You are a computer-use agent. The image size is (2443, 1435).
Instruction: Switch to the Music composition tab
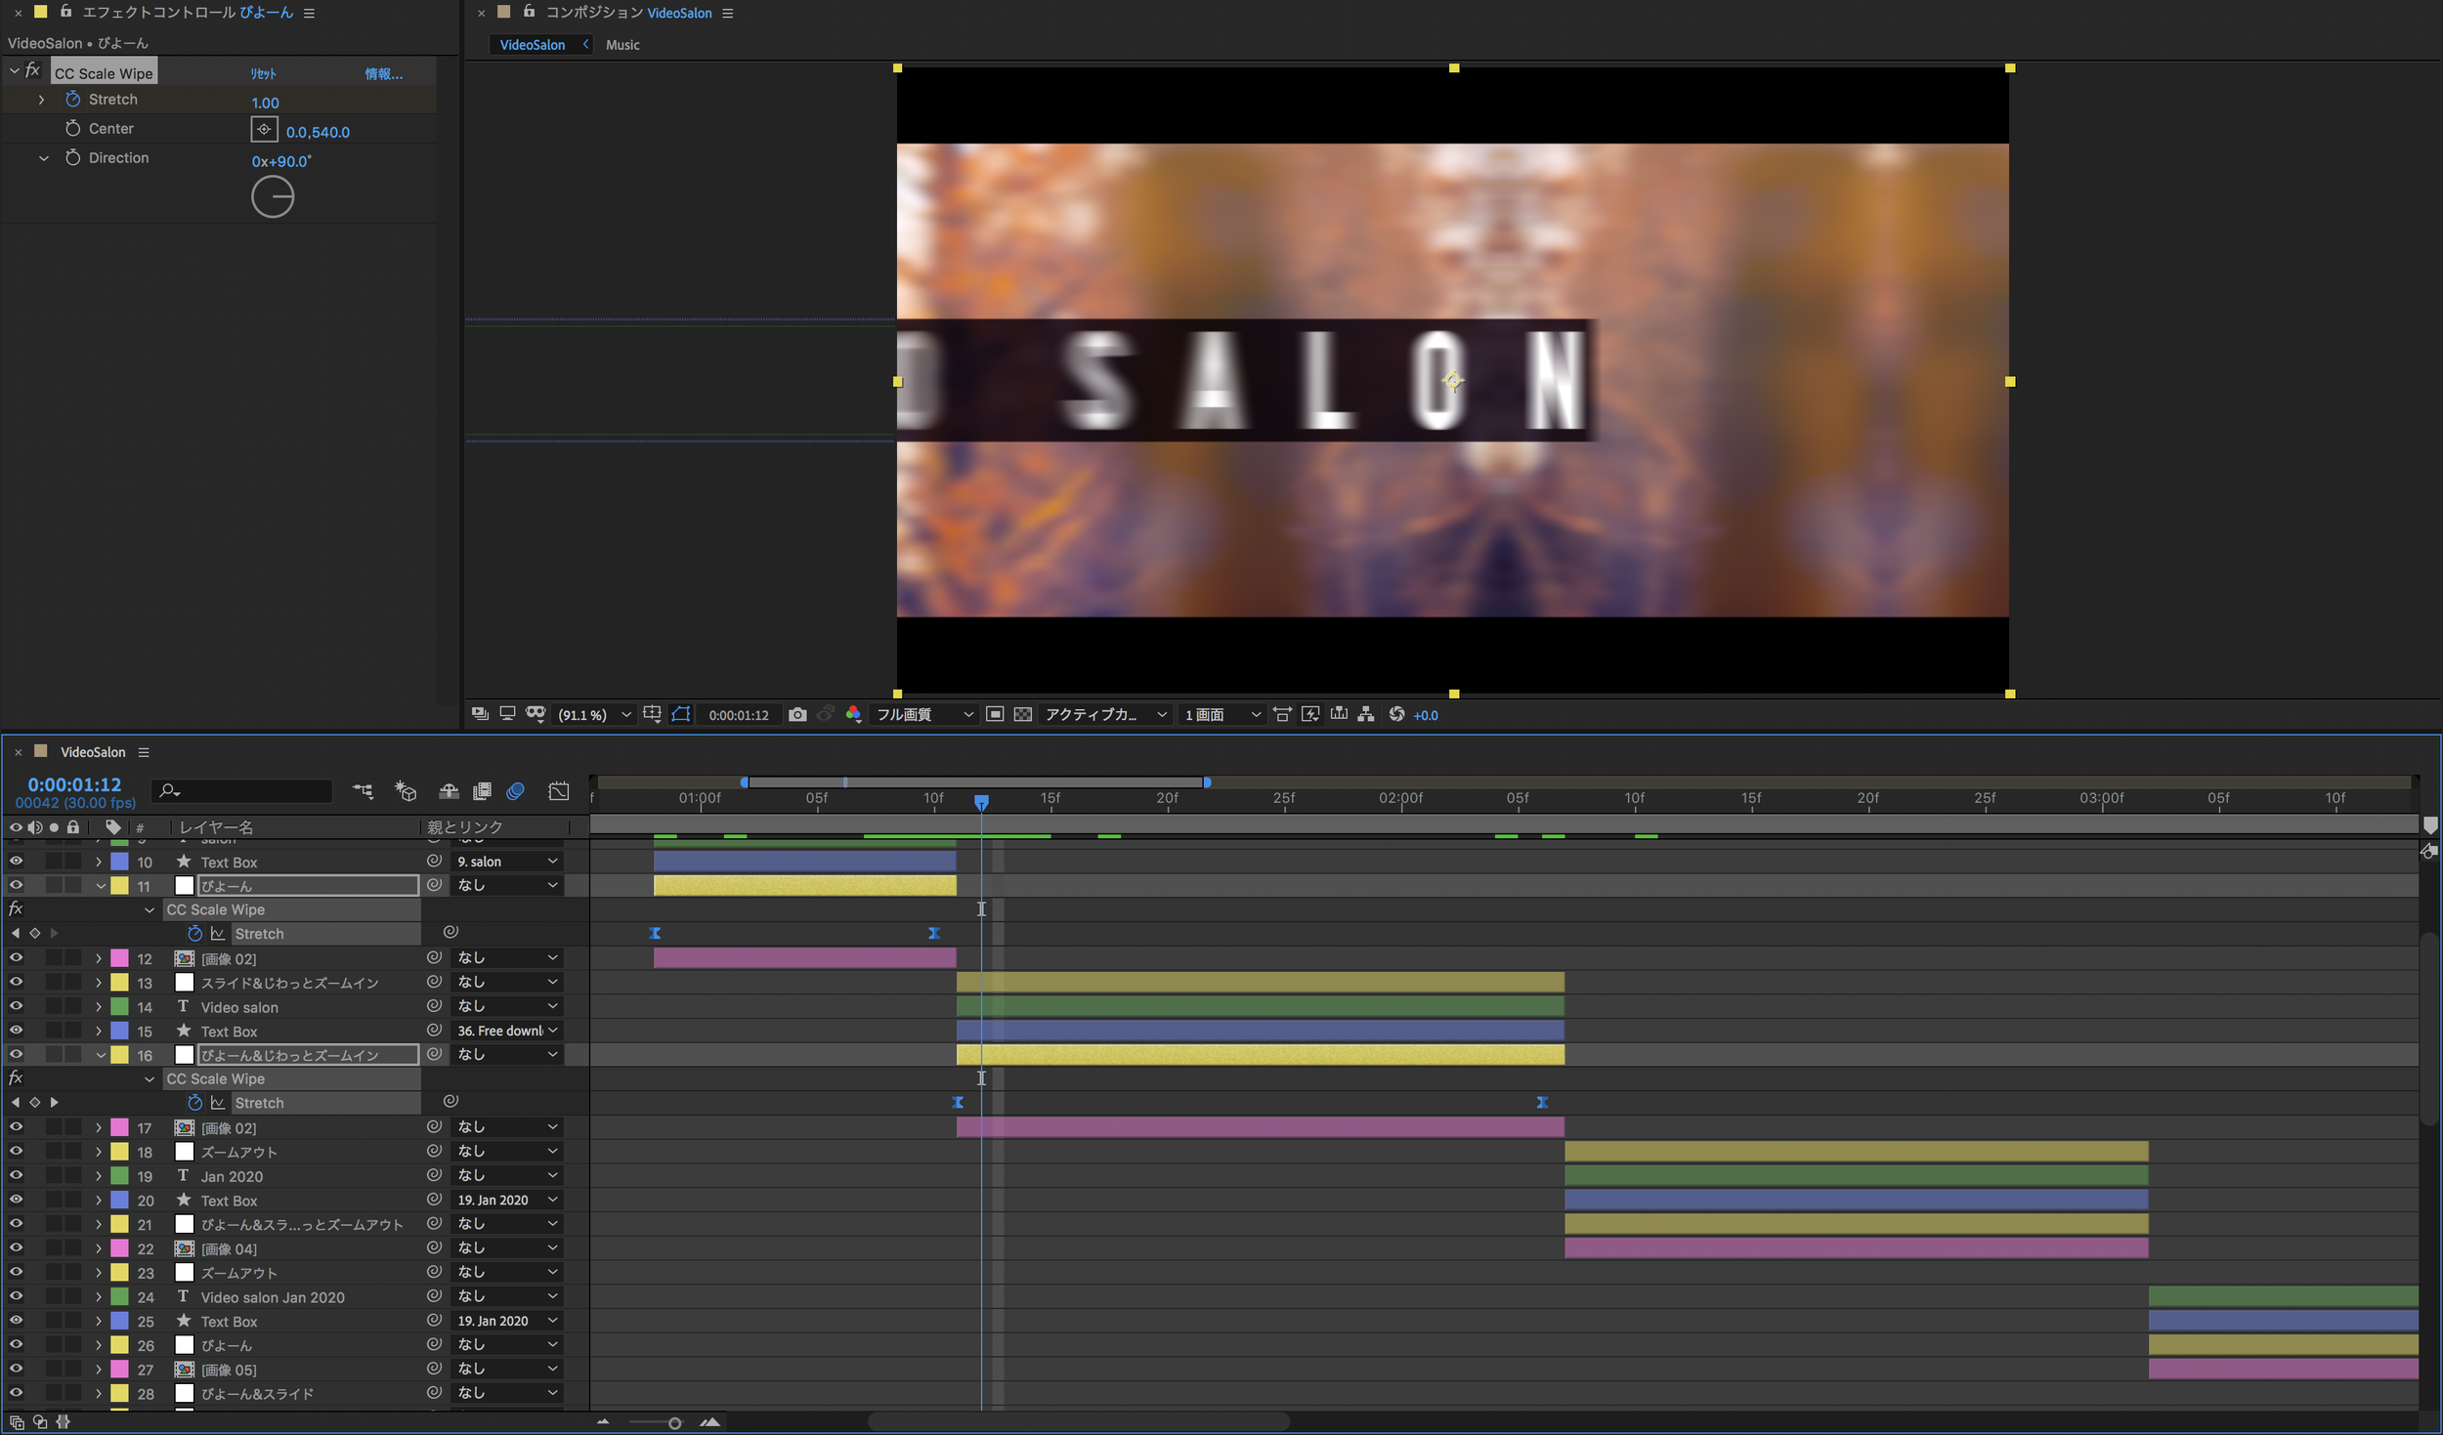(x=622, y=45)
